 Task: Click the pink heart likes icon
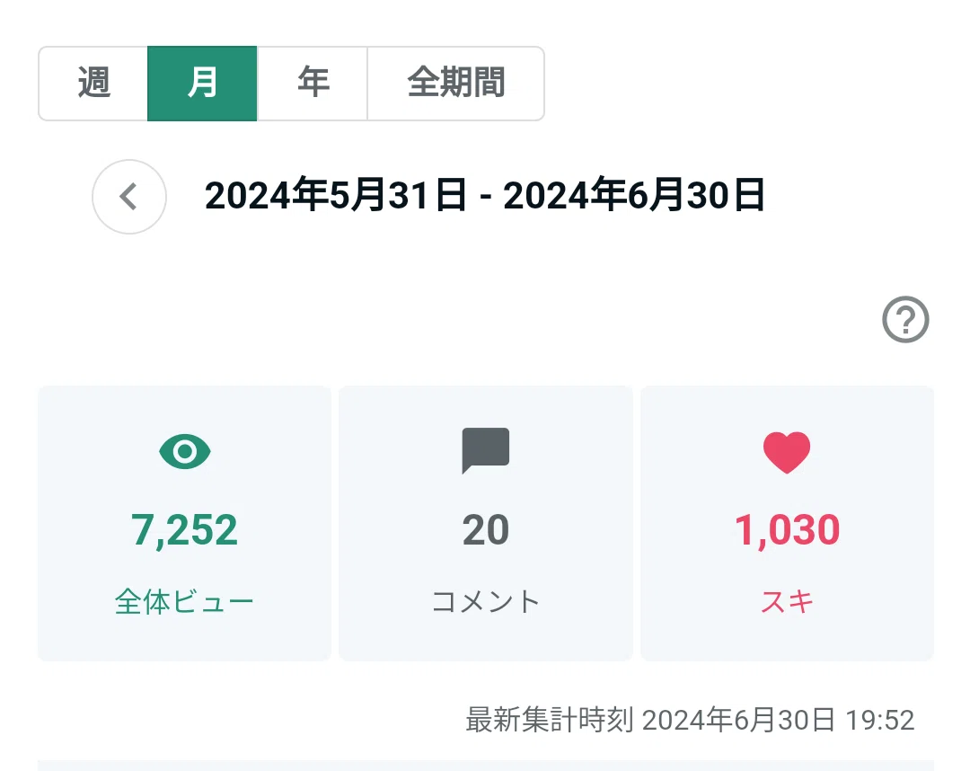[787, 452]
